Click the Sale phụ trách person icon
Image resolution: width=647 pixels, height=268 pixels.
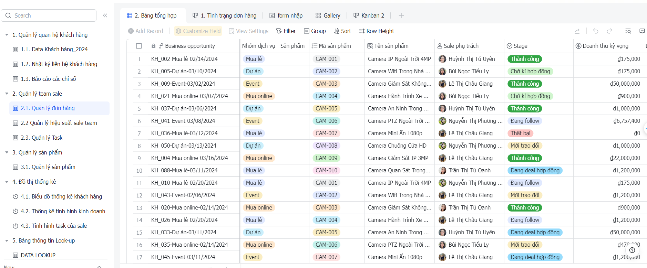click(x=440, y=46)
